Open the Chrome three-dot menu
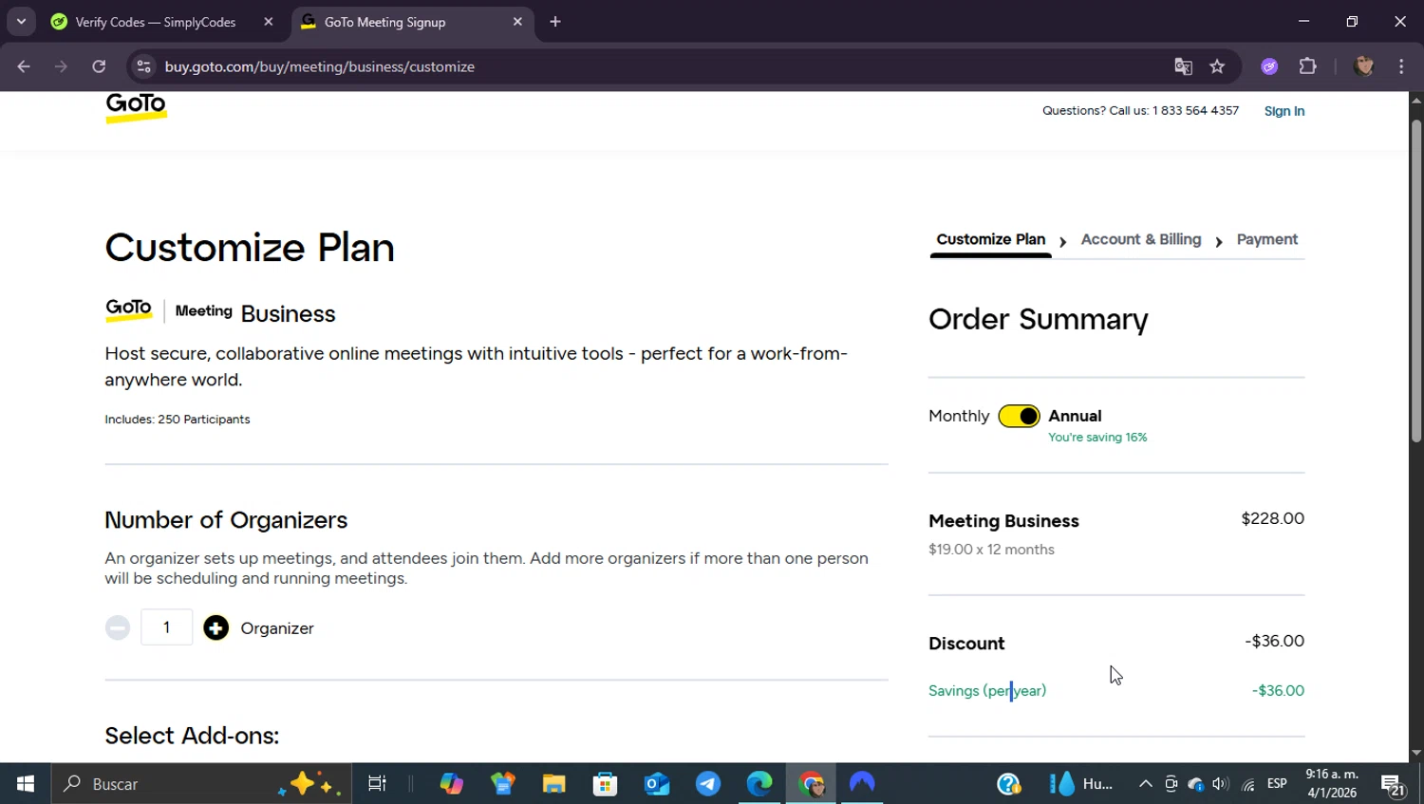Screen dimensions: 1424x804 coord(1401,66)
